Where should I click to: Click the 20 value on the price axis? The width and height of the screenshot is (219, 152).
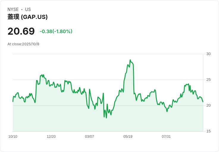pyautogui.click(x=208, y=105)
